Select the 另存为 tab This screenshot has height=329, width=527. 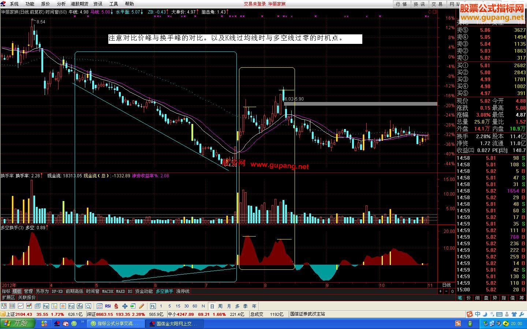coord(42,291)
